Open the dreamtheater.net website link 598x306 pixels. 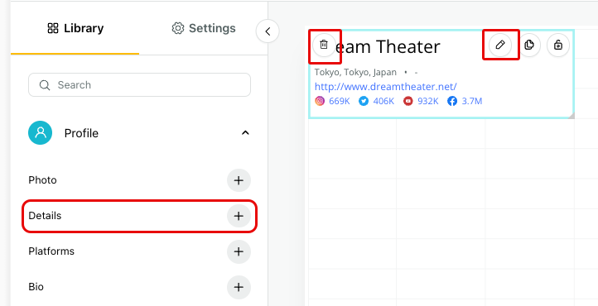[x=386, y=87]
